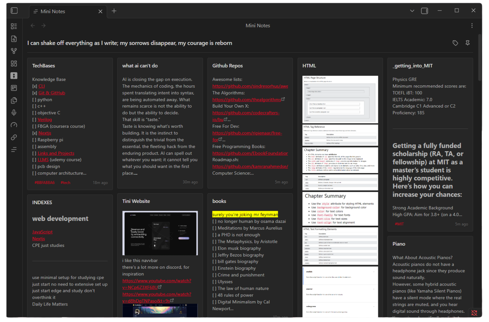Image resolution: width=489 pixels, height=322 pixels.
Task: Open the Git & GitHub link
Action: pos(52,93)
